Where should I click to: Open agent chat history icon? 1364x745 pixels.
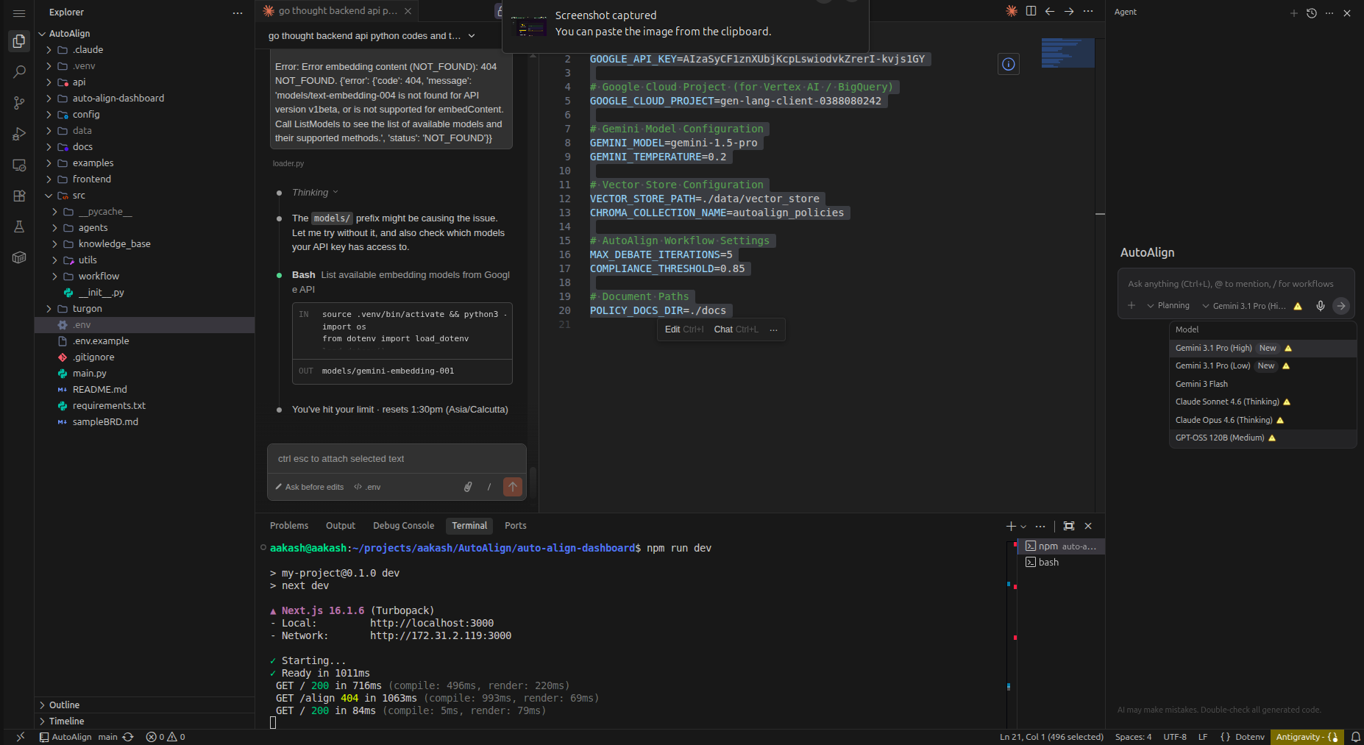coord(1311,13)
